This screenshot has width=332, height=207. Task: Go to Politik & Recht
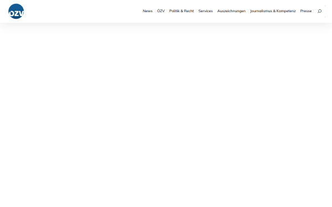click(x=181, y=11)
